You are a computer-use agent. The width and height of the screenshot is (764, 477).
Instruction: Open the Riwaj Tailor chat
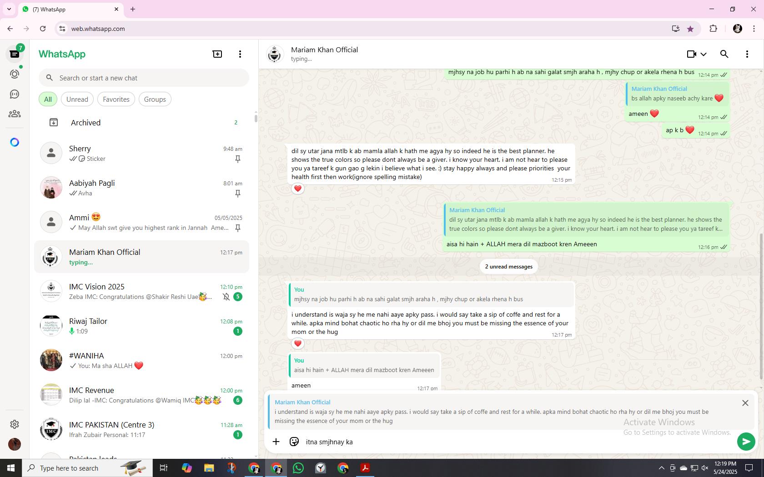pos(142,326)
